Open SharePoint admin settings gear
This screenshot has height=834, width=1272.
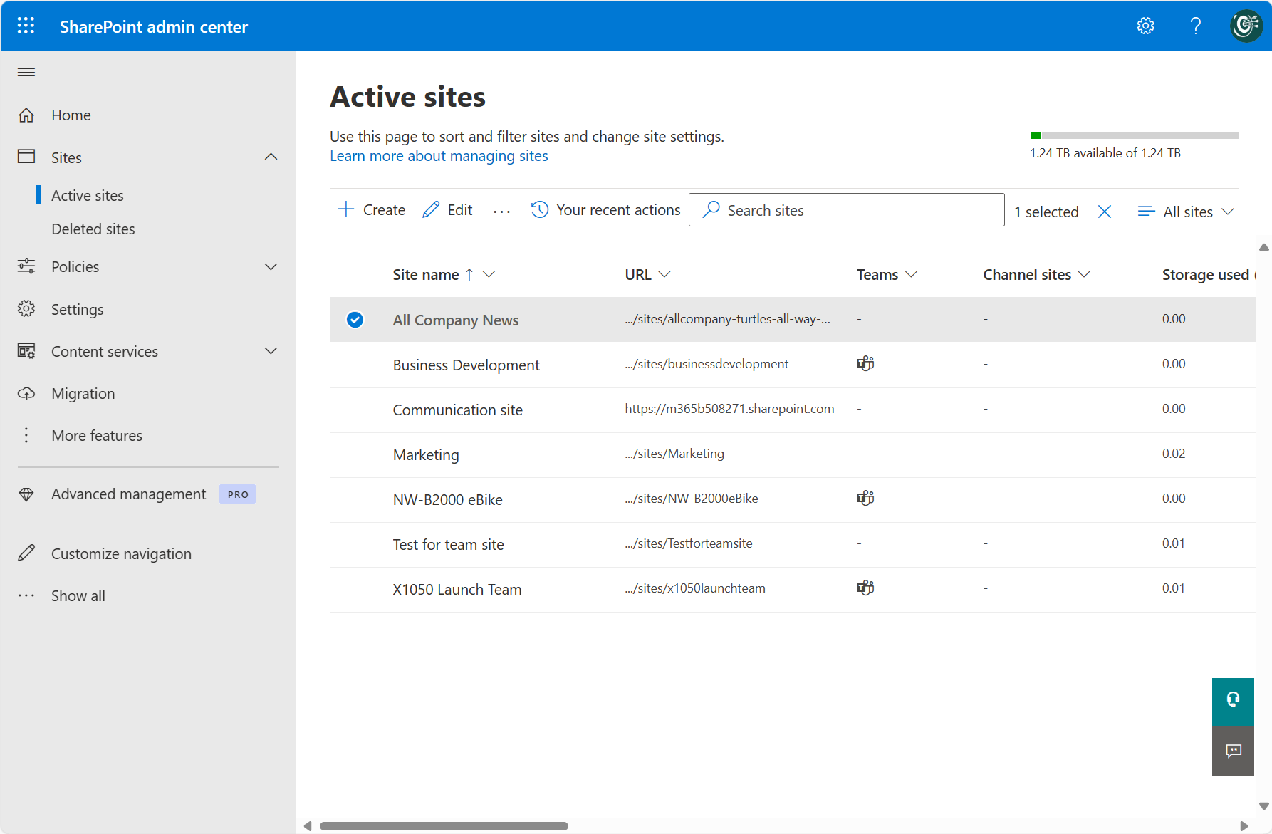click(x=1145, y=26)
